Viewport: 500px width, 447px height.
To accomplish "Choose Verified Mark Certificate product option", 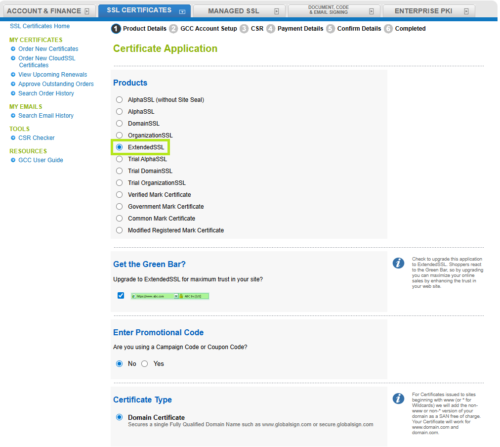I will tap(119, 195).
